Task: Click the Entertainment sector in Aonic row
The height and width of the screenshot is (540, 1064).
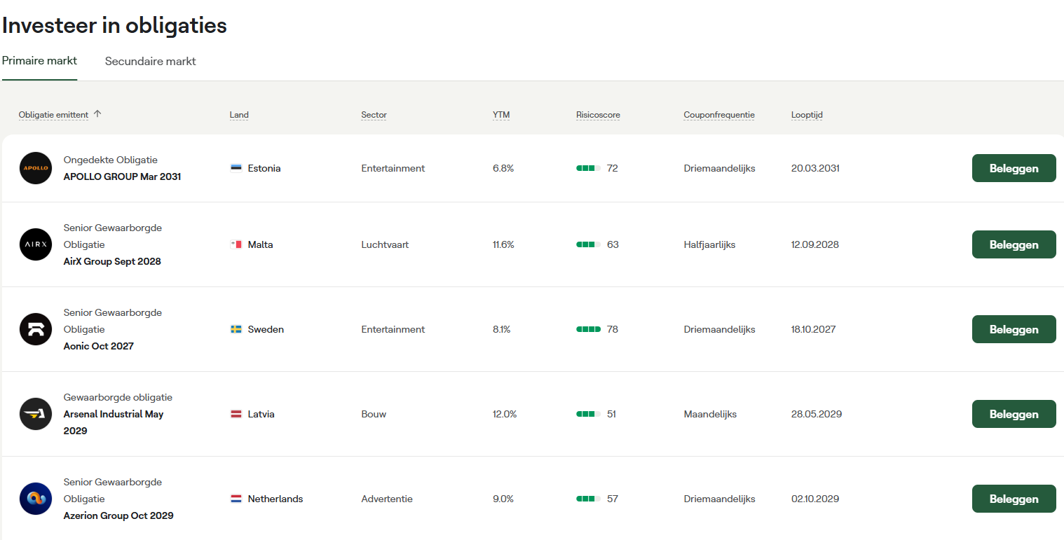Action: tap(393, 329)
